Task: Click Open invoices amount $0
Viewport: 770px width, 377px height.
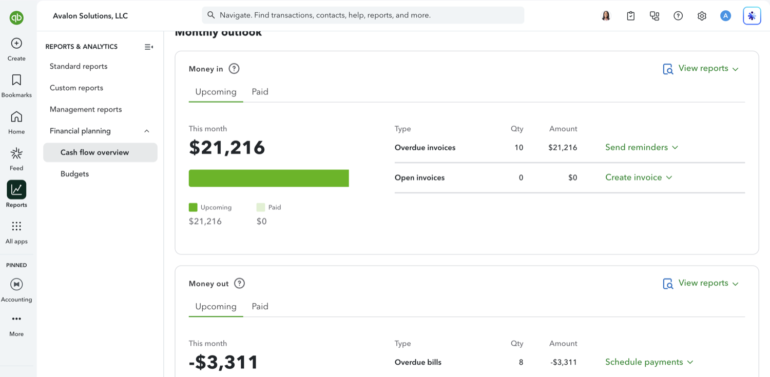Action: tap(573, 178)
